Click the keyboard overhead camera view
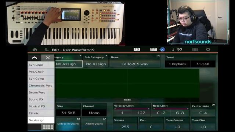The width and height of the screenshot is (235, 132). (65, 23)
